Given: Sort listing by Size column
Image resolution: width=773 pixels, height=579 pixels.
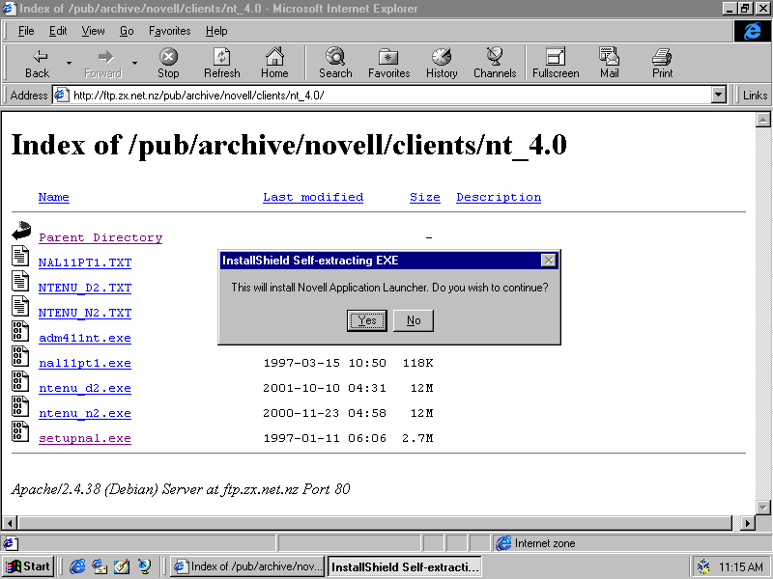Looking at the screenshot, I should 425,197.
